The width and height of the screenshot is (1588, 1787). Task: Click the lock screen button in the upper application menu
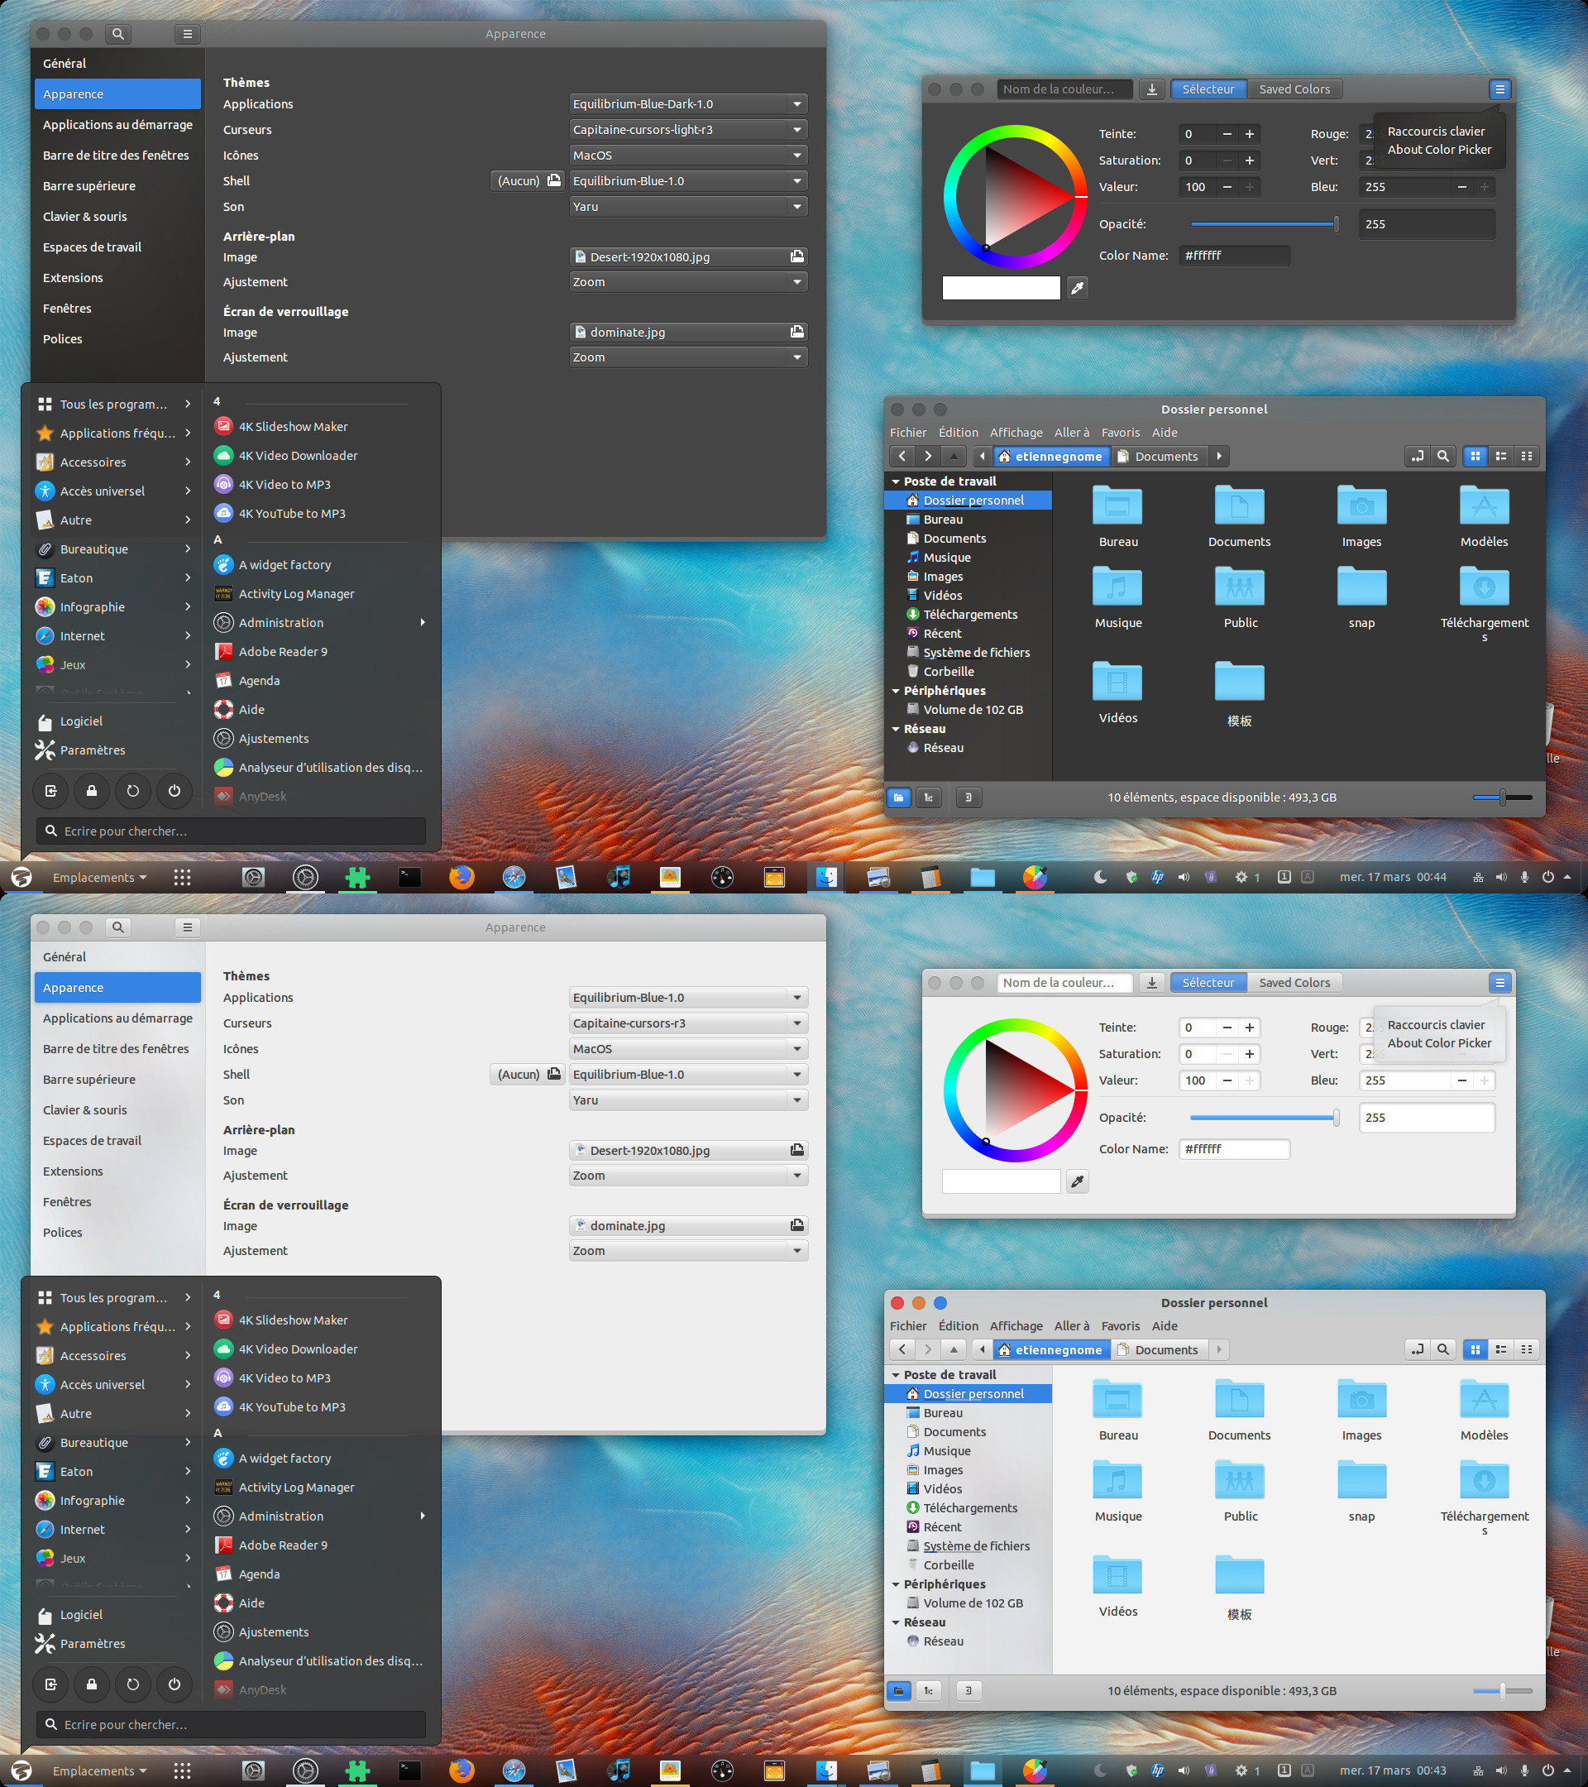pyautogui.click(x=92, y=790)
